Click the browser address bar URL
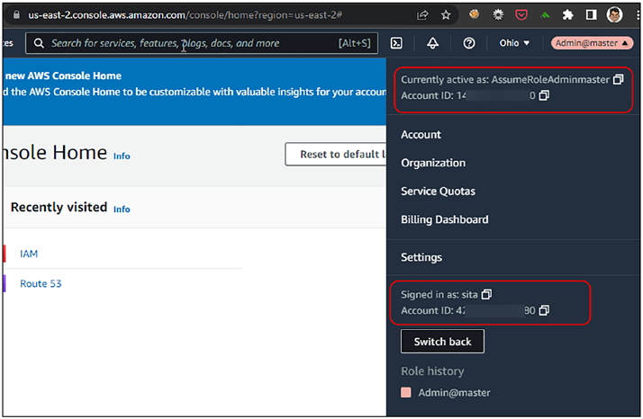 (185, 15)
